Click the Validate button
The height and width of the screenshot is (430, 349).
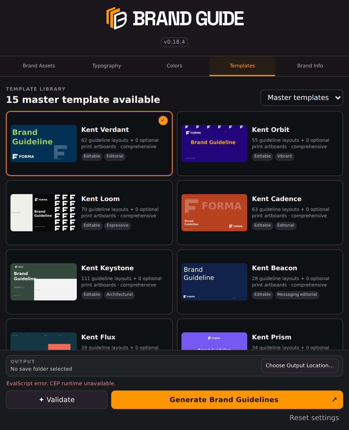click(57, 400)
